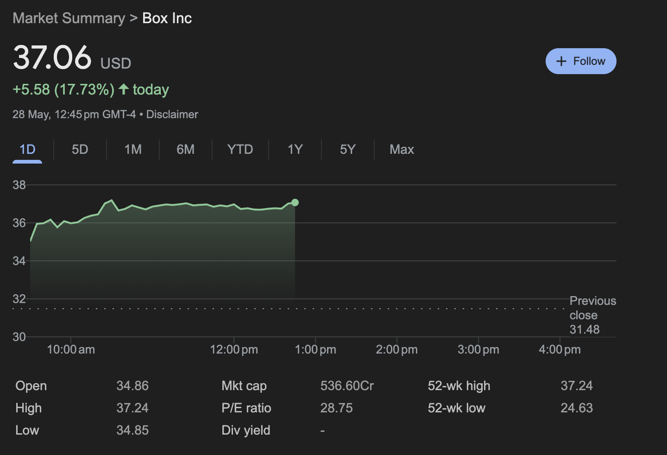Select the 1D chart range tab
The width and height of the screenshot is (667, 455).
click(27, 149)
